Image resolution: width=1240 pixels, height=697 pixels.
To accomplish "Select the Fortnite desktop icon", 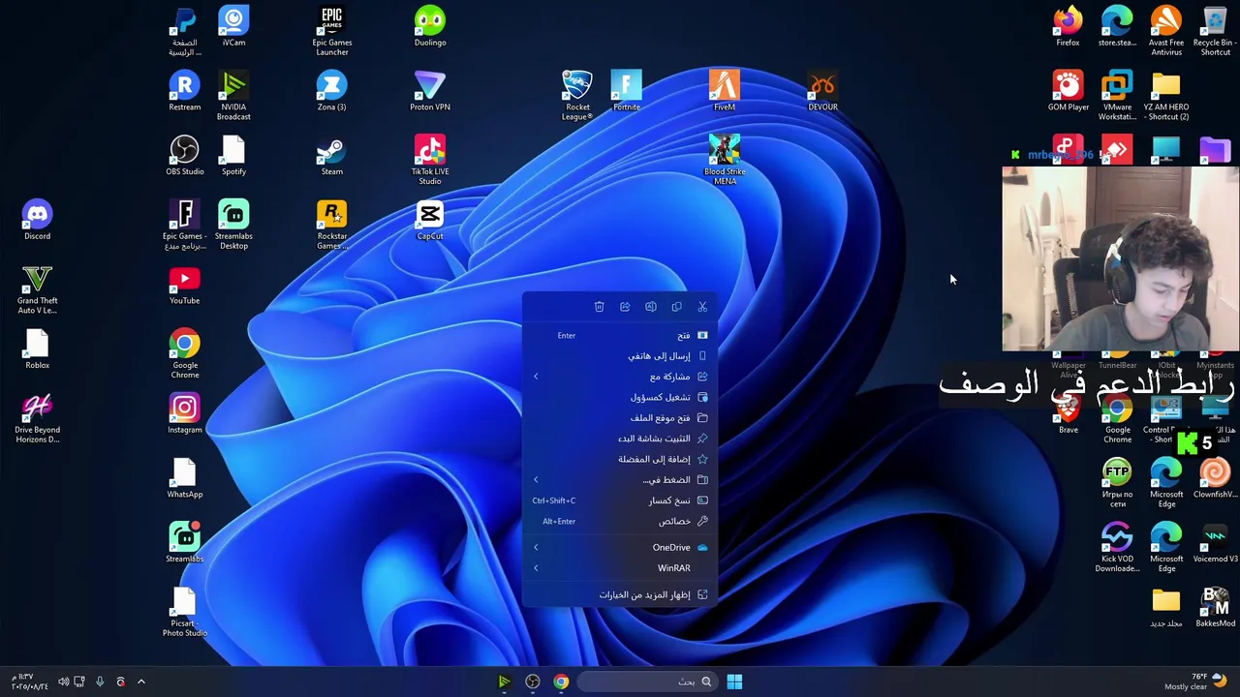I will click(x=627, y=91).
